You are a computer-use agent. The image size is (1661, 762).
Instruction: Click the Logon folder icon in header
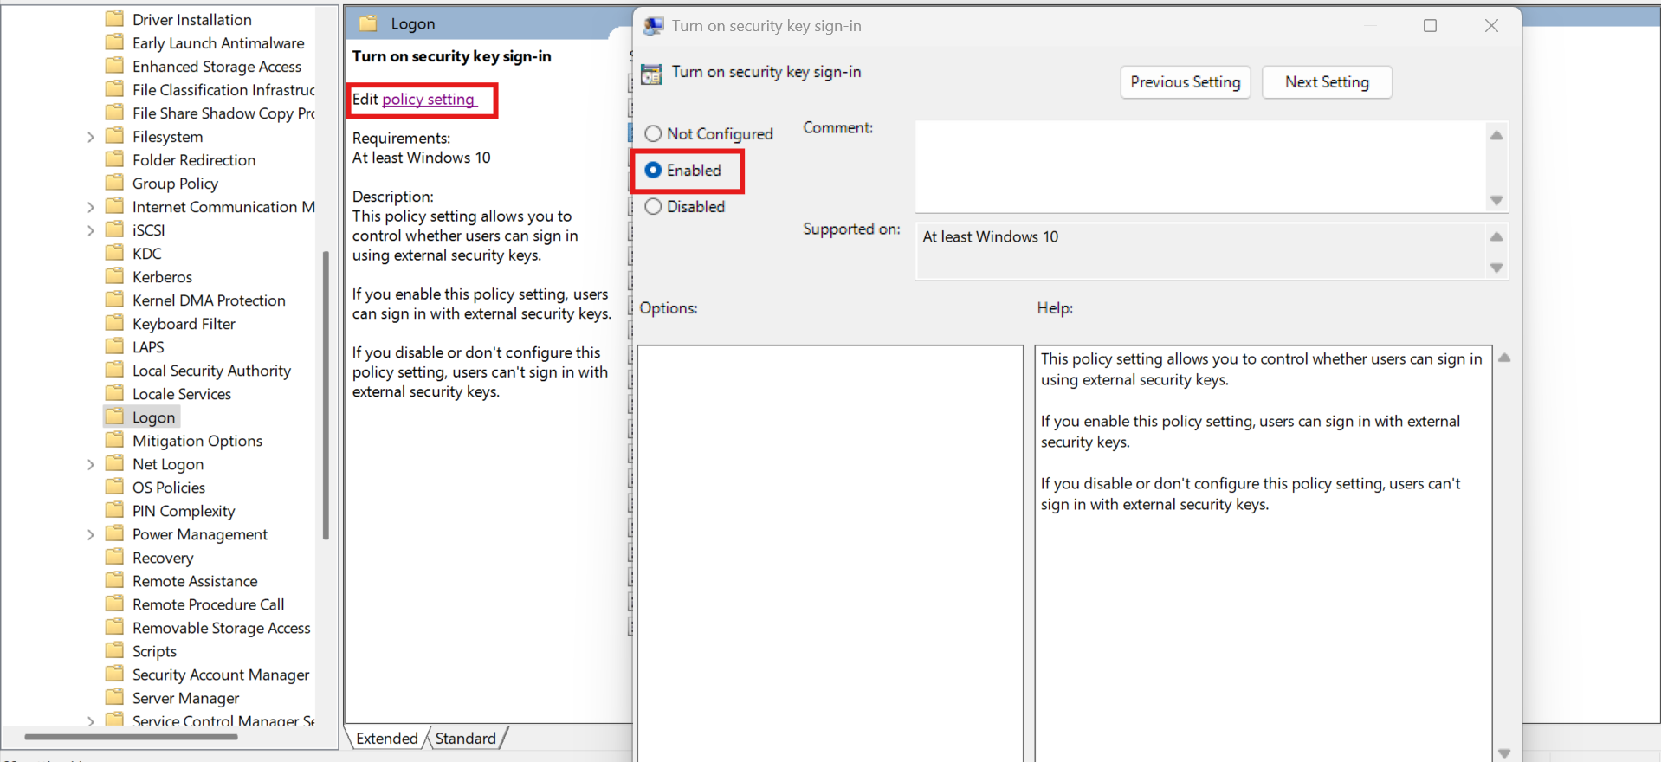click(368, 23)
